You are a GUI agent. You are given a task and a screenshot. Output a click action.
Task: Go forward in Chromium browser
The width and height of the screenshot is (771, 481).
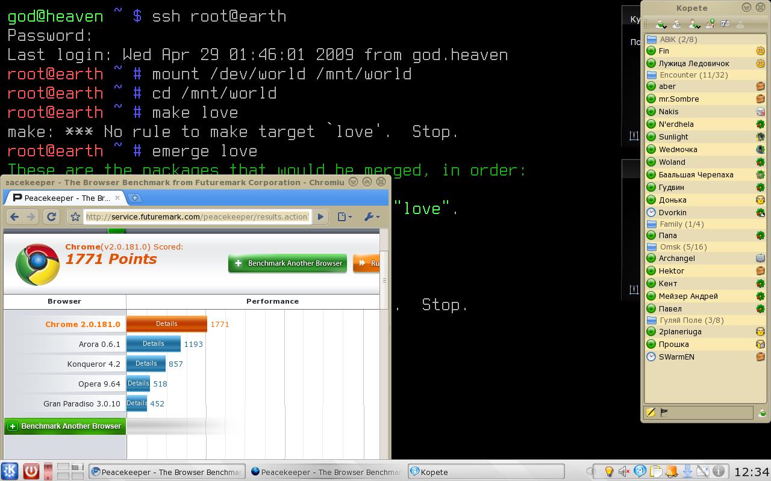pyautogui.click(x=31, y=216)
